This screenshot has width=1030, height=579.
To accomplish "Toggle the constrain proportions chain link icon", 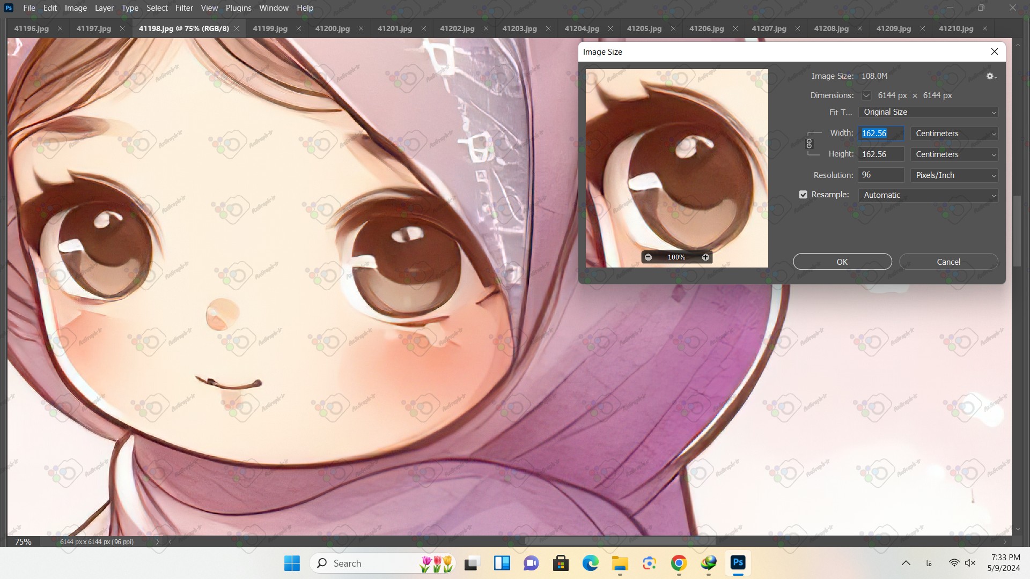I will click(x=809, y=144).
